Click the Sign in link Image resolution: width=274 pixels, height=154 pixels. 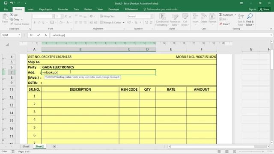(x=252, y=9)
